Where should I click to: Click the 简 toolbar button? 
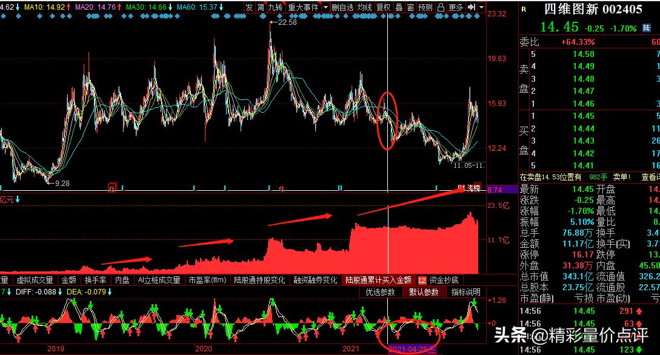tap(261, 7)
